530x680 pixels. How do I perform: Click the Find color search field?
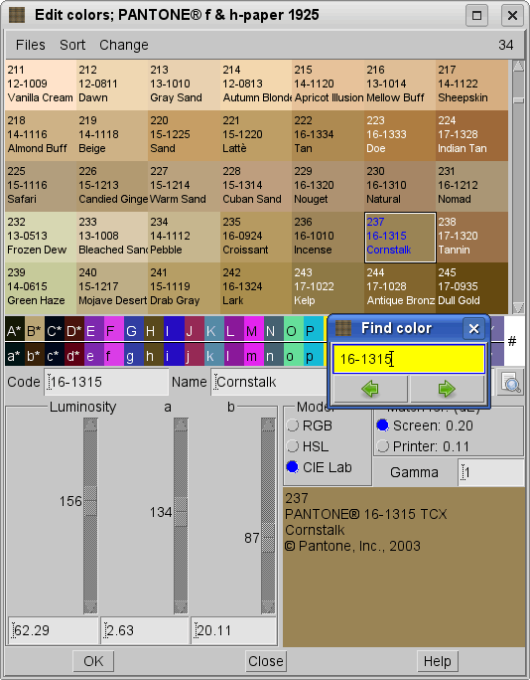click(x=408, y=359)
